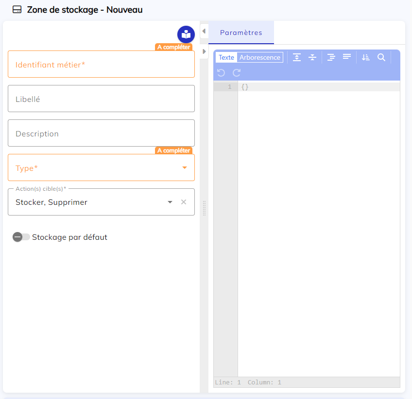Image resolution: width=412 pixels, height=399 pixels.
Task: Clear the Action(s) cible(s) selection
Action: coord(184,202)
